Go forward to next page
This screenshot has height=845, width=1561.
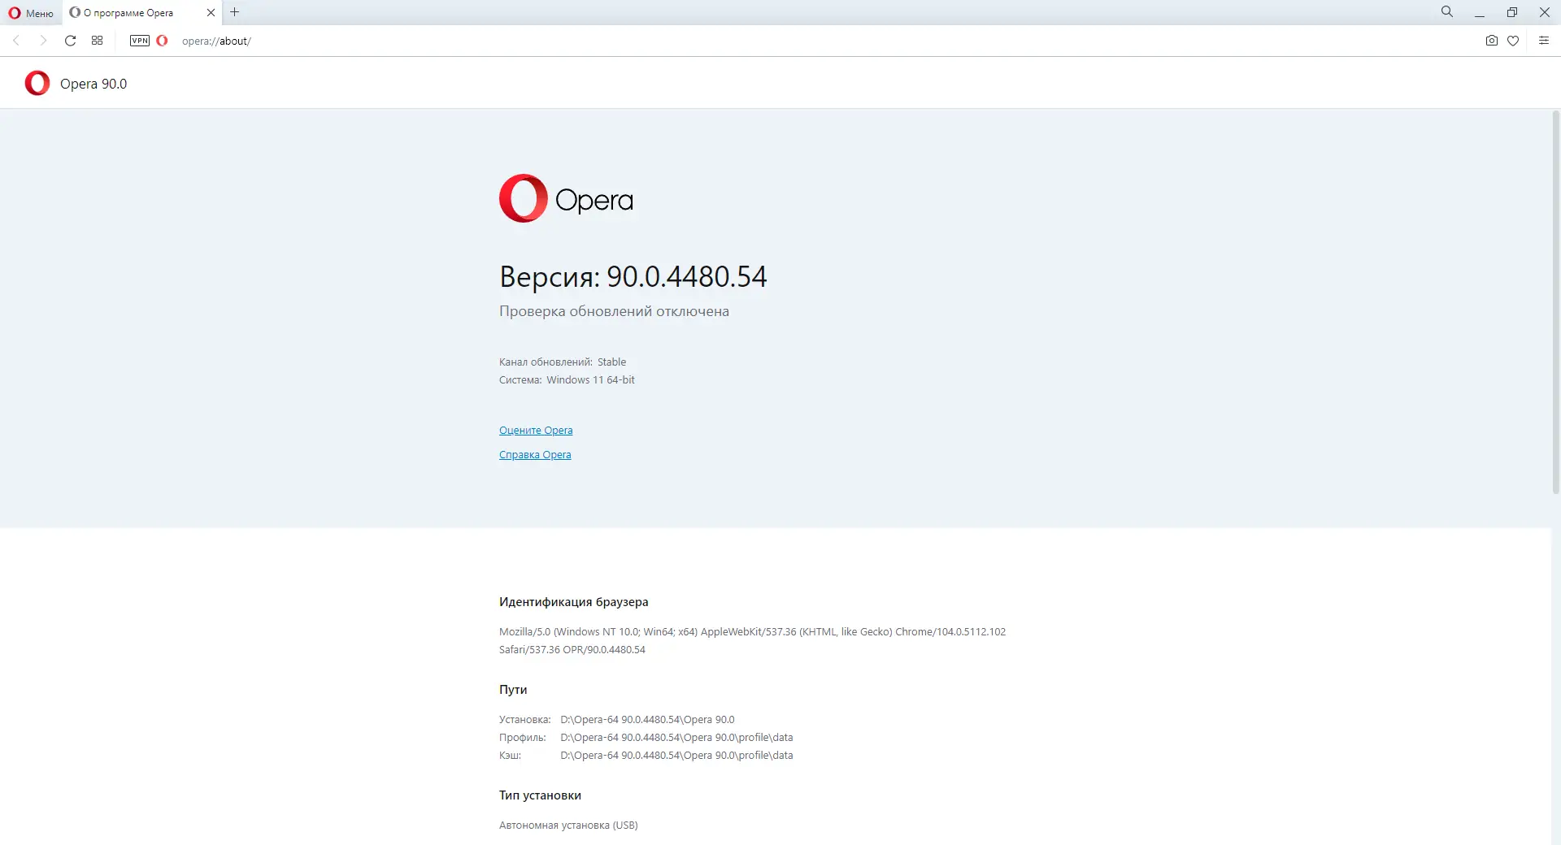(43, 41)
